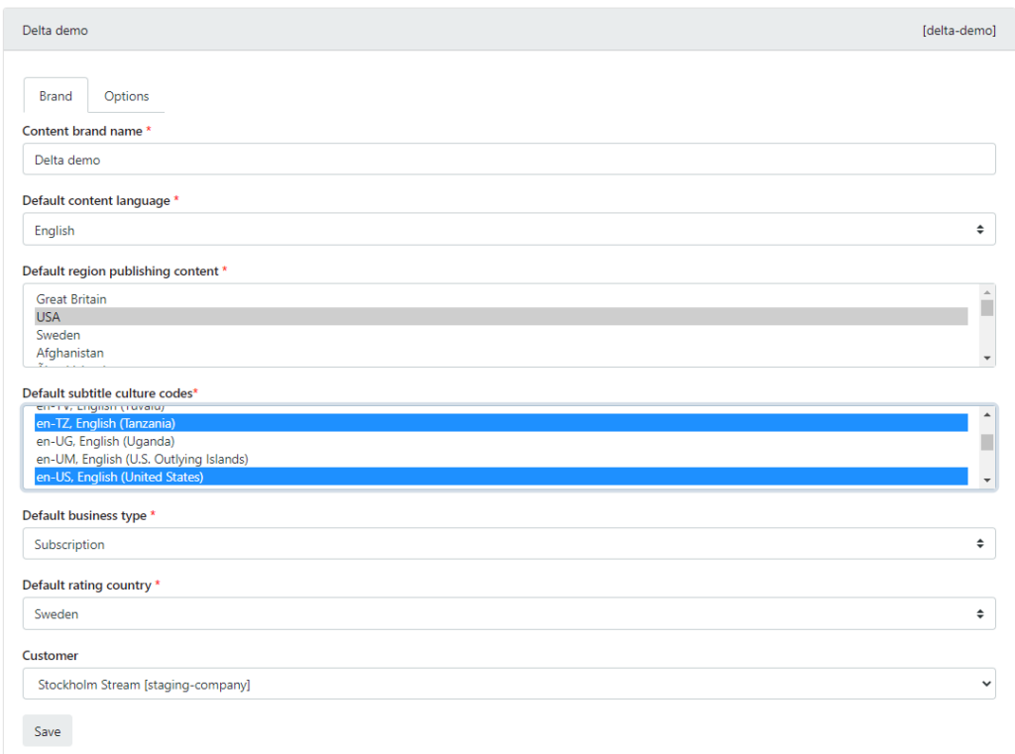Viewport: 1015px width, 754px height.
Task: Select USA in region list
Action: tap(49, 317)
